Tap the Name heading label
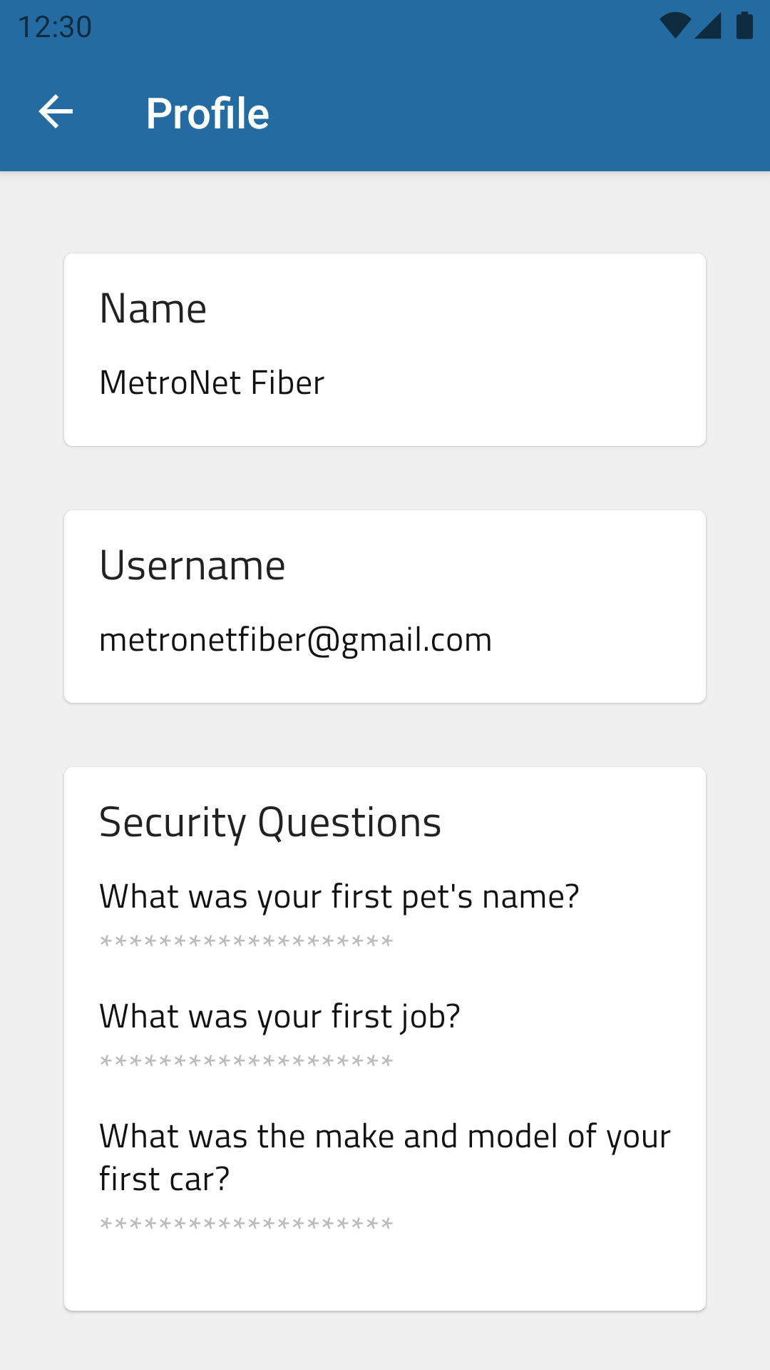 tap(153, 308)
